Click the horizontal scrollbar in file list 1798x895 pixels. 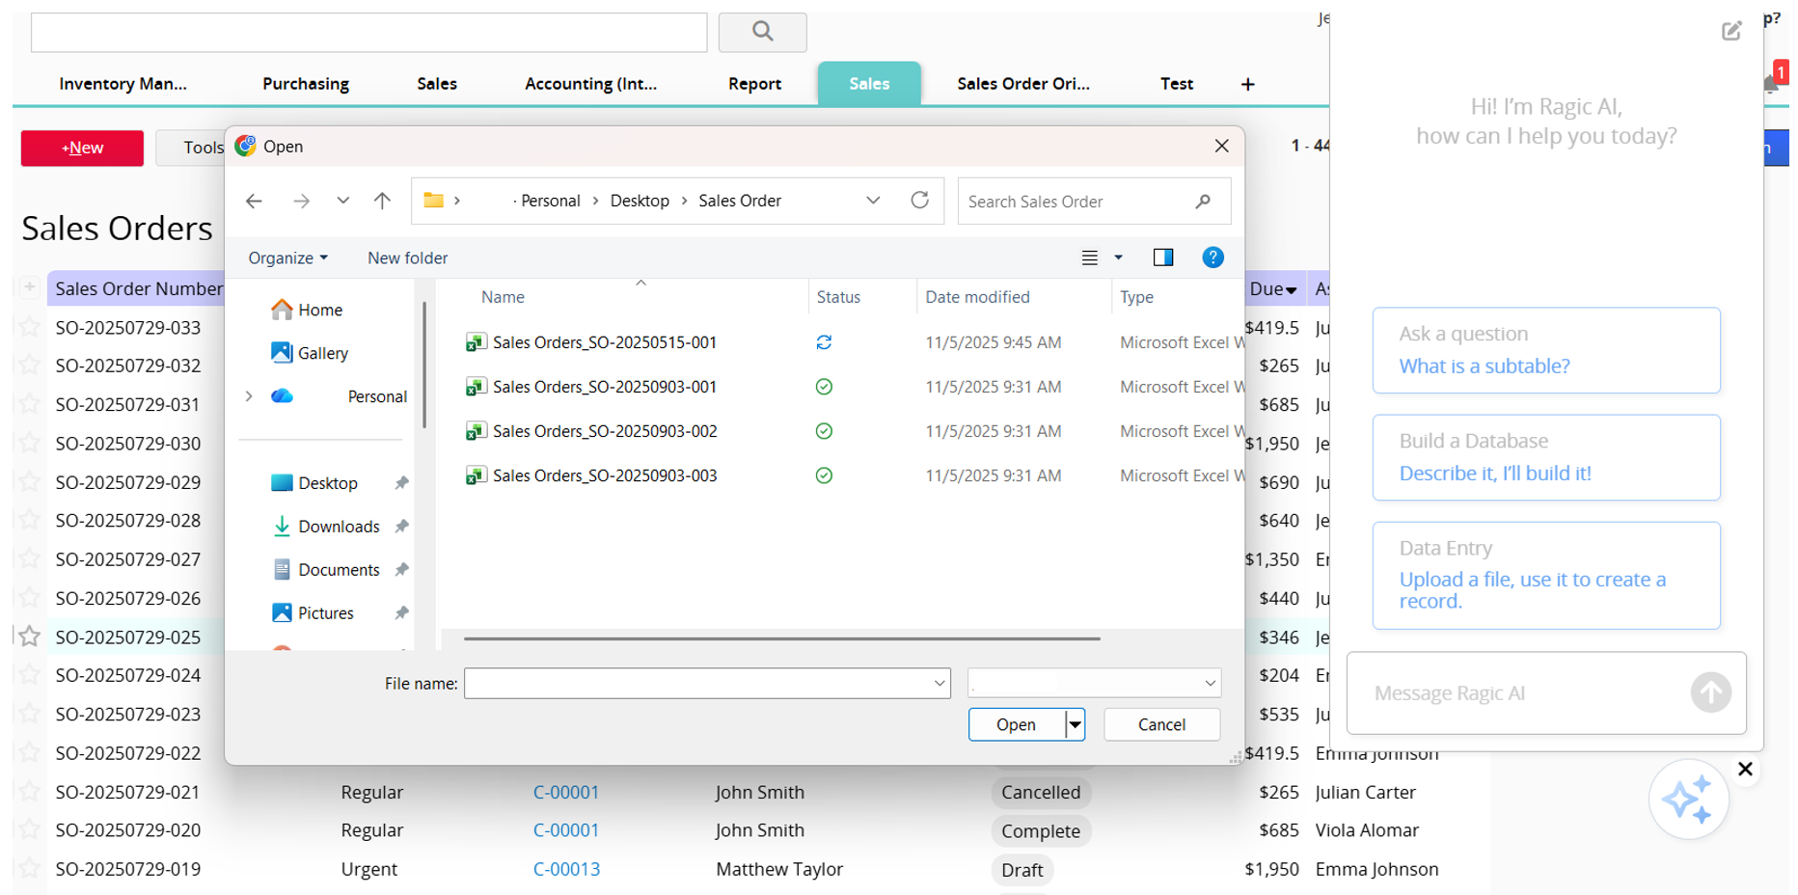tap(781, 638)
